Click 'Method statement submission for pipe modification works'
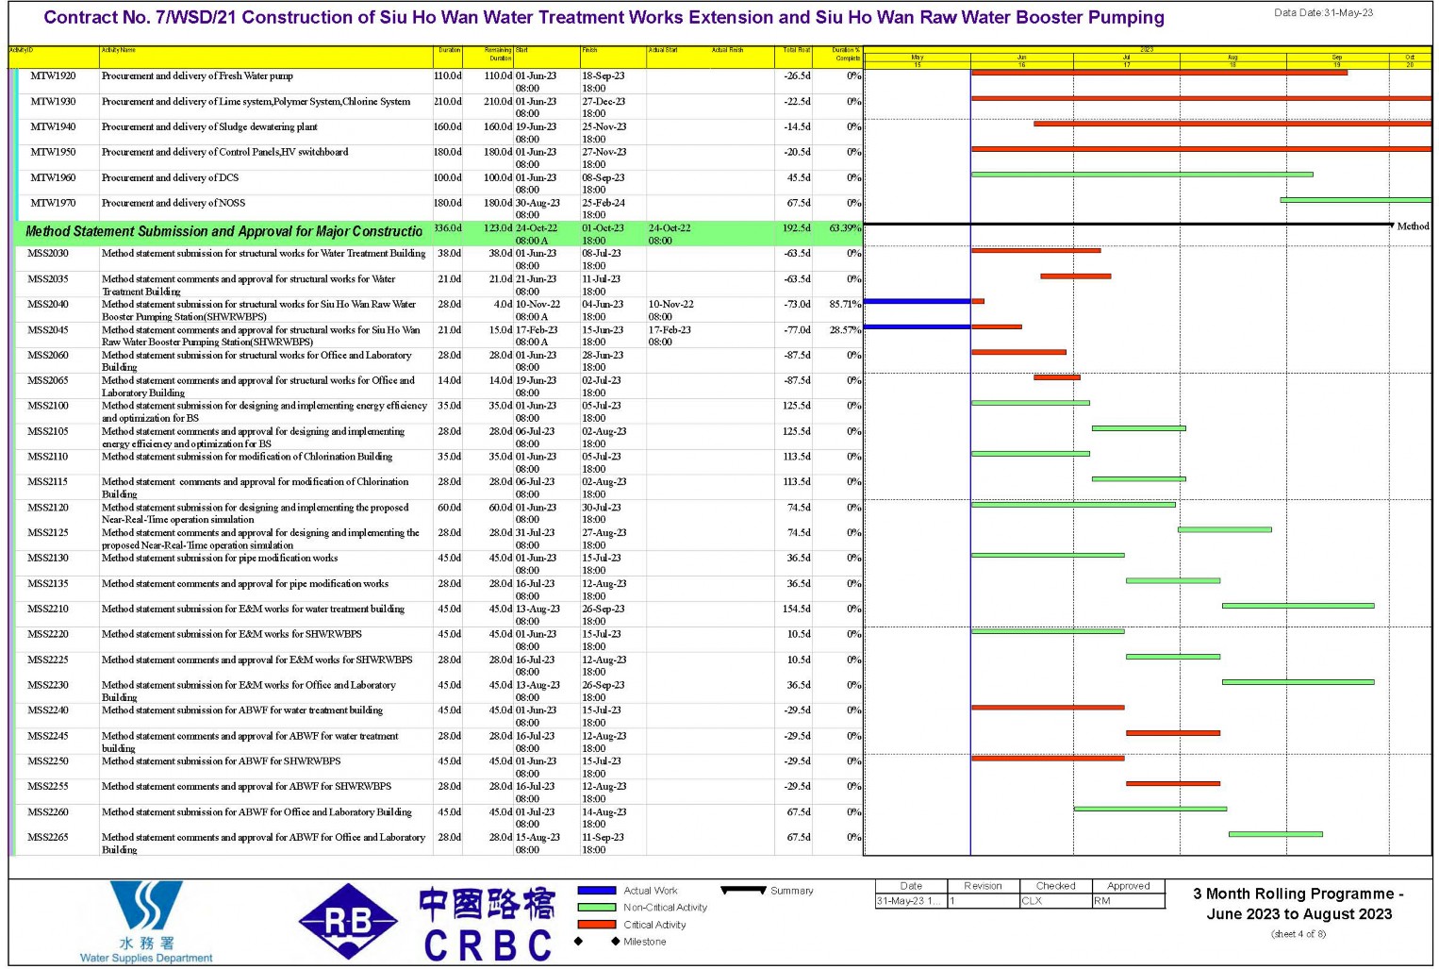 pyautogui.click(x=220, y=559)
